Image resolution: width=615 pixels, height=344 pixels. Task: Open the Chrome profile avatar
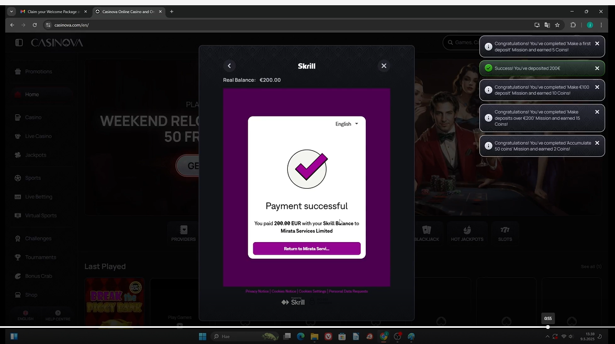(x=590, y=25)
